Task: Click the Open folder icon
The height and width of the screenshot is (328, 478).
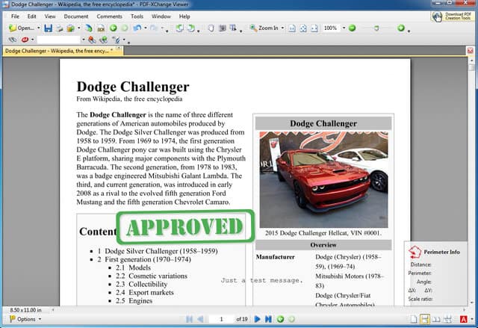Action: click(x=12, y=28)
